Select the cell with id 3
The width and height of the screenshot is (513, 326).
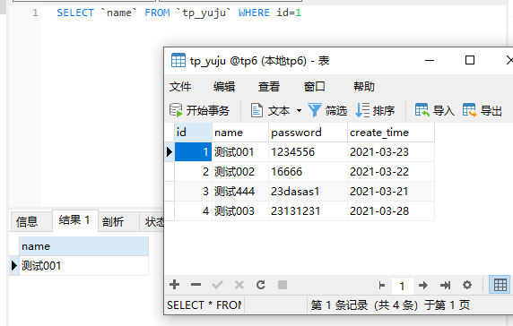point(193,191)
